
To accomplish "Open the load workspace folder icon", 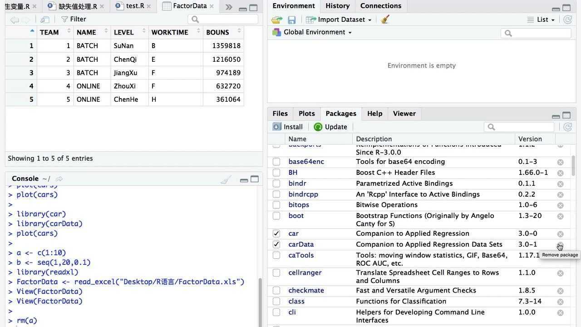I will tap(276, 20).
